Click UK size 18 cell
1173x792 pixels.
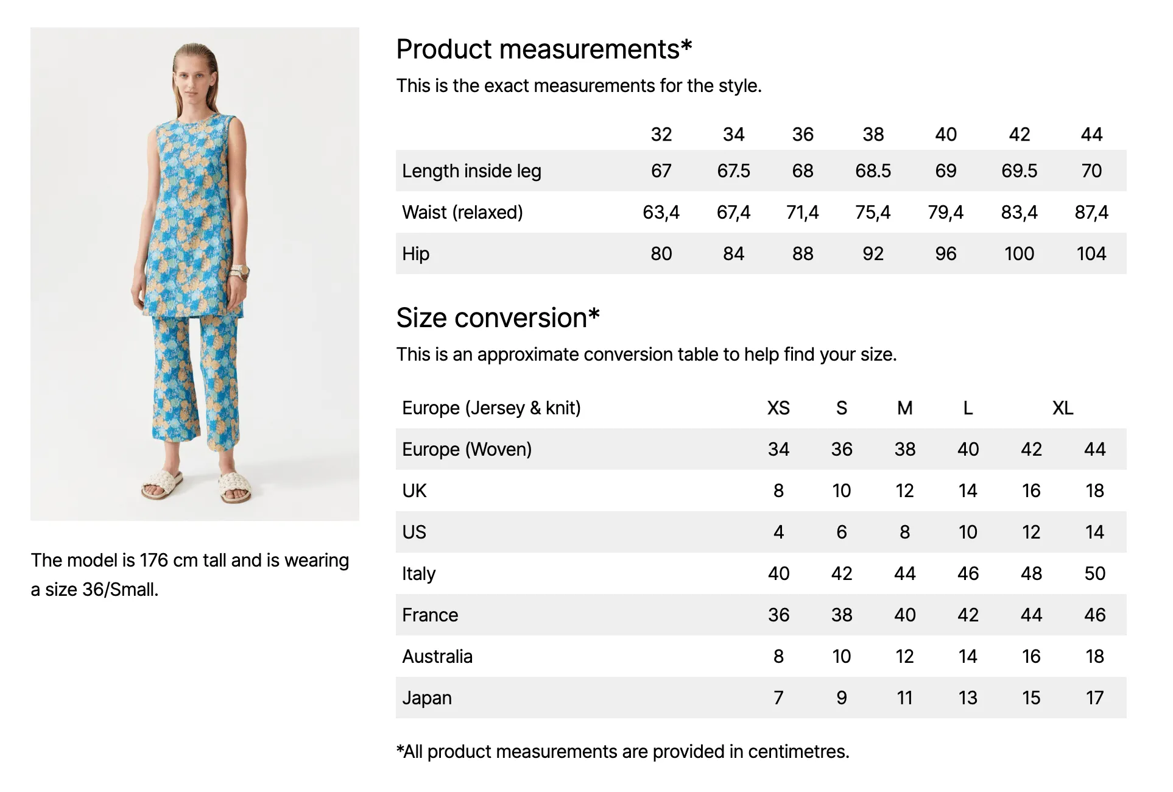(x=1094, y=490)
